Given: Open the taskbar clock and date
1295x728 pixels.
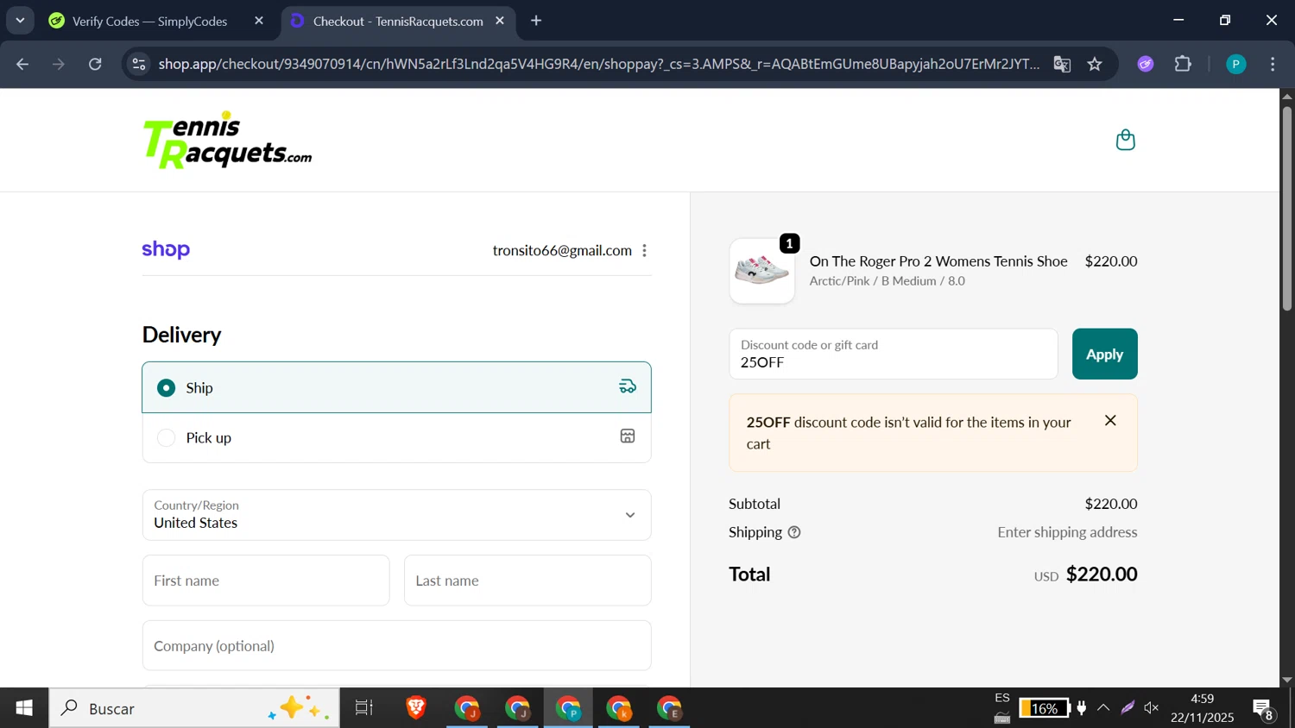Looking at the screenshot, I should (x=1202, y=708).
